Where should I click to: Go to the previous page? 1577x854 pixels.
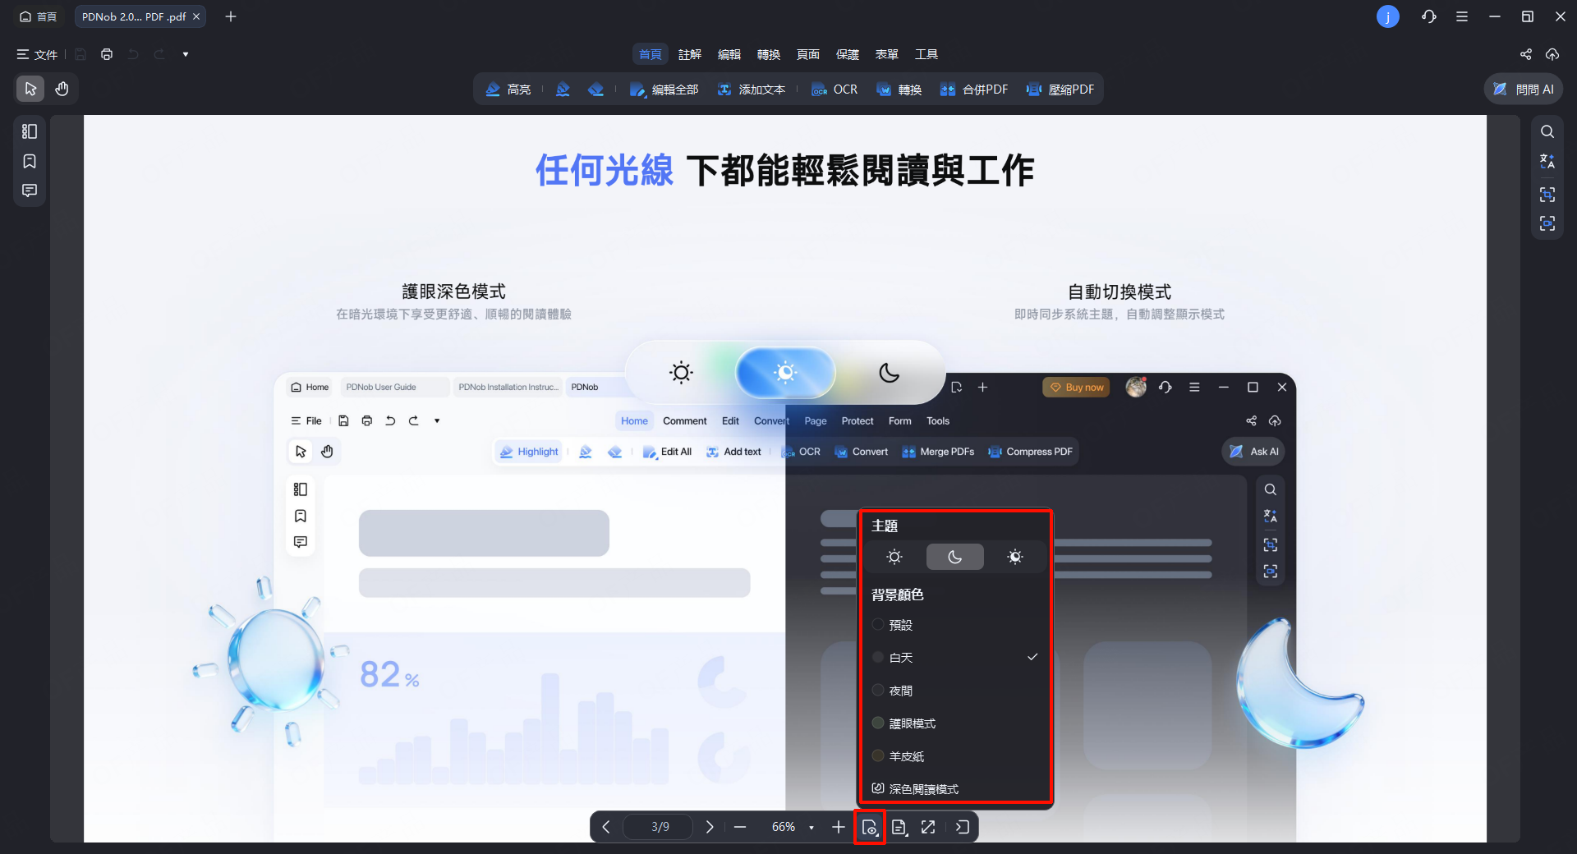[x=606, y=827]
